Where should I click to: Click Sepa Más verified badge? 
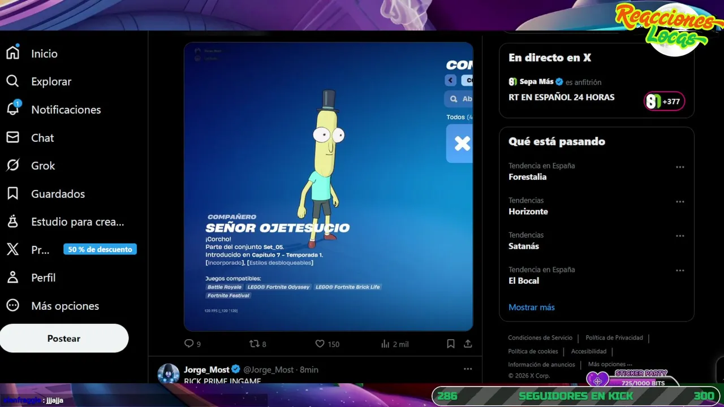(x=559, y=82)
